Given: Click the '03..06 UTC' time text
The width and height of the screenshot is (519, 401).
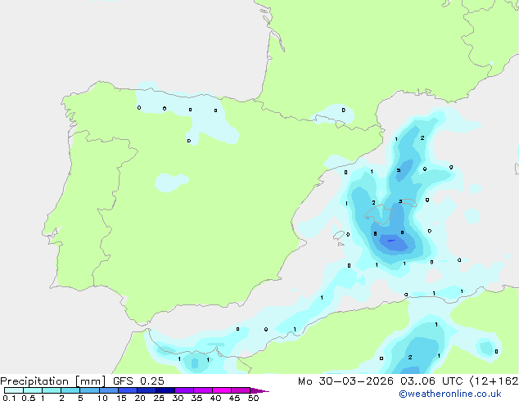Looking at the screenshot, I should coord(431,381).
